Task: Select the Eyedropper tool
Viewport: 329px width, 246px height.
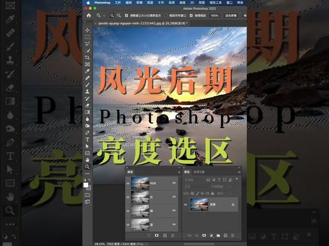Action: tap(87, 71)
